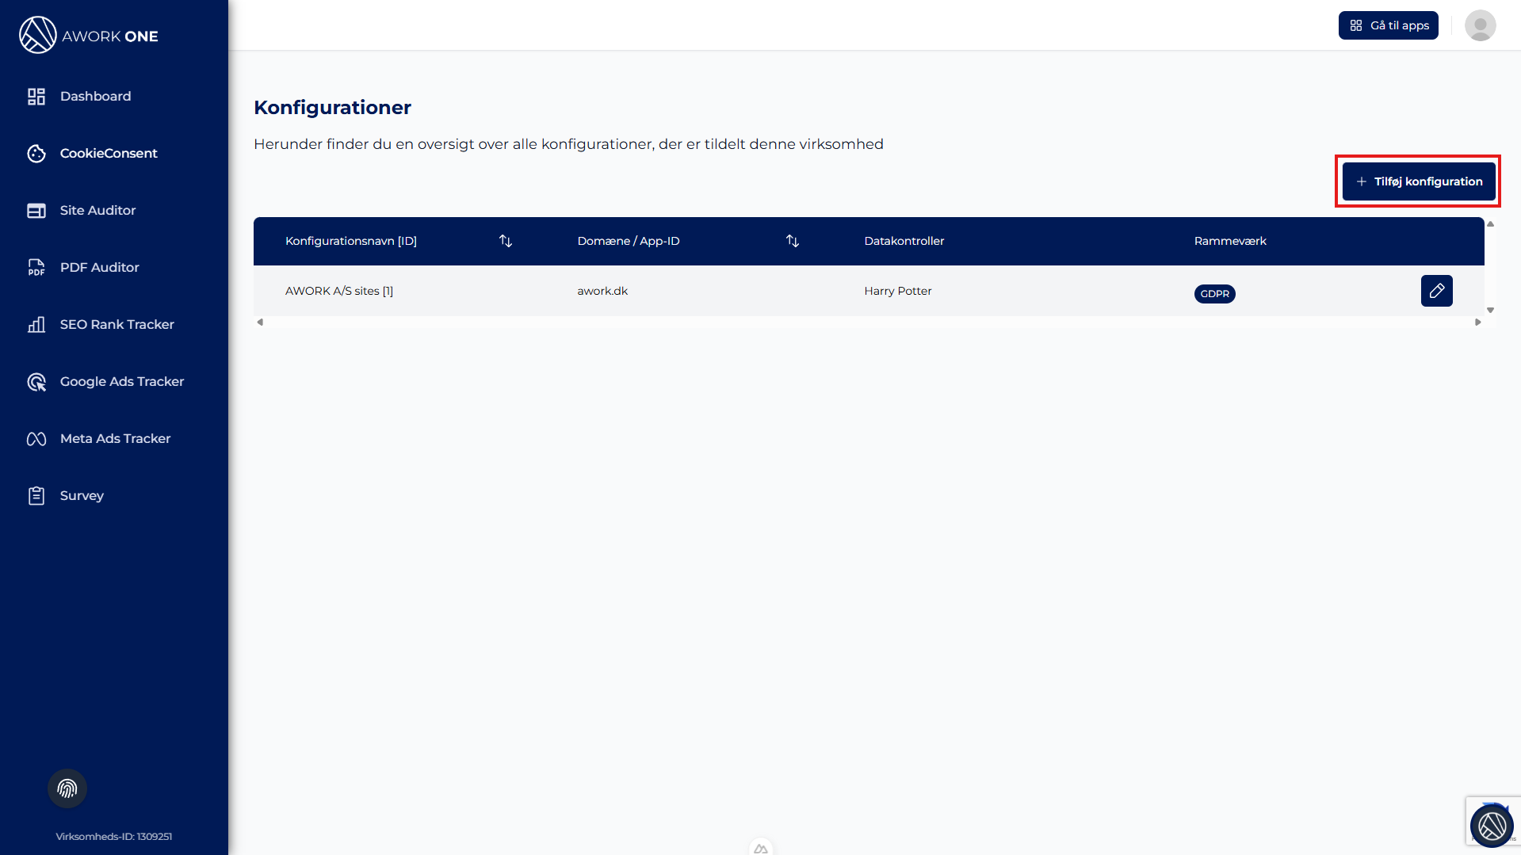This screenshot has width=1521, height=855.
Task: Click the PDF Auditor icon
Action: click(x=36, y=268)
